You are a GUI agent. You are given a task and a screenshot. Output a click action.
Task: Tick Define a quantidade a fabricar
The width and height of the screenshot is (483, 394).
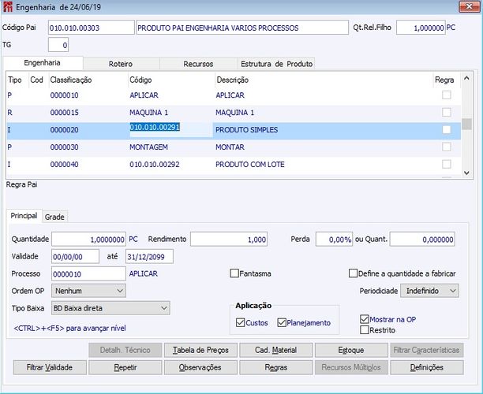coord(354,273)
